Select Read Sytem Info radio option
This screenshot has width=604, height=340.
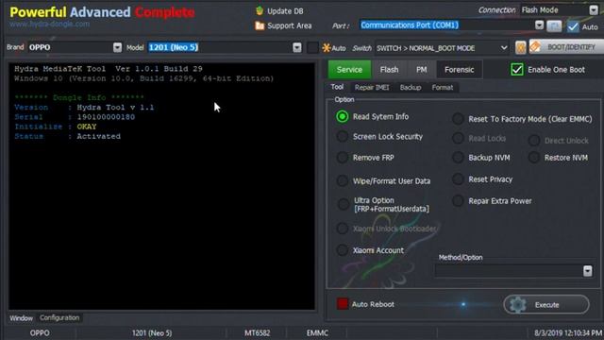pyautogui.click(x=342, y=116)
